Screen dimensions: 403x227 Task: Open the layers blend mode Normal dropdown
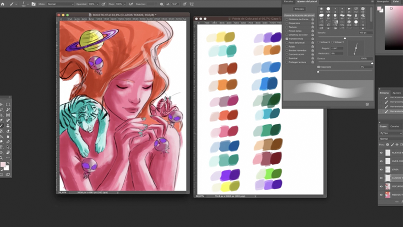pyautogui.click(x=391, y=139)
